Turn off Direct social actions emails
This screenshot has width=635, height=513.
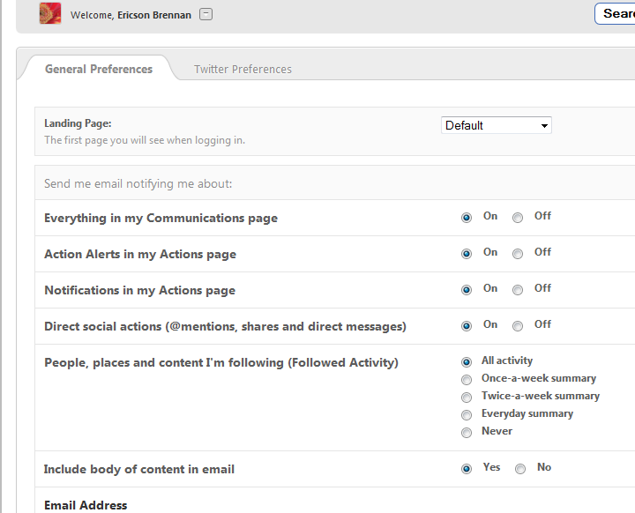(x=518, y=326)
